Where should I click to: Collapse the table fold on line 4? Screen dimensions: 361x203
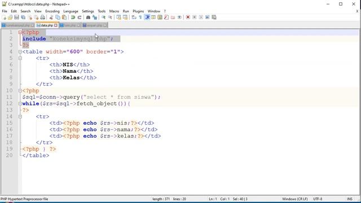click(20, 52)
